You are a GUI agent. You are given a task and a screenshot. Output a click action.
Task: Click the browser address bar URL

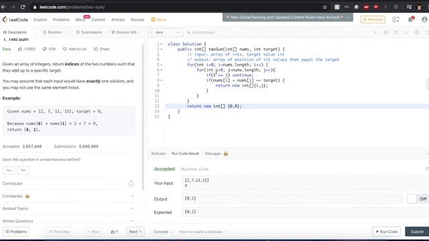pos(72,7)
